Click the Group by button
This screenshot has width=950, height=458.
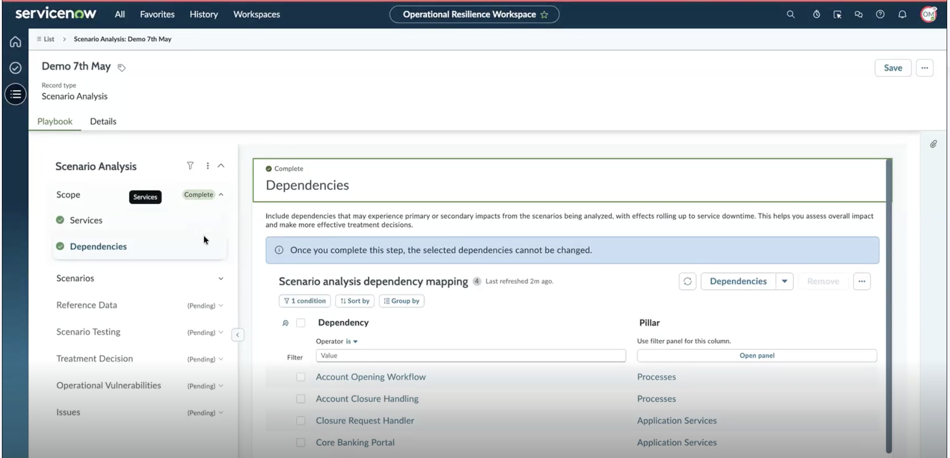pyautogui.click(x=402, y=301)
